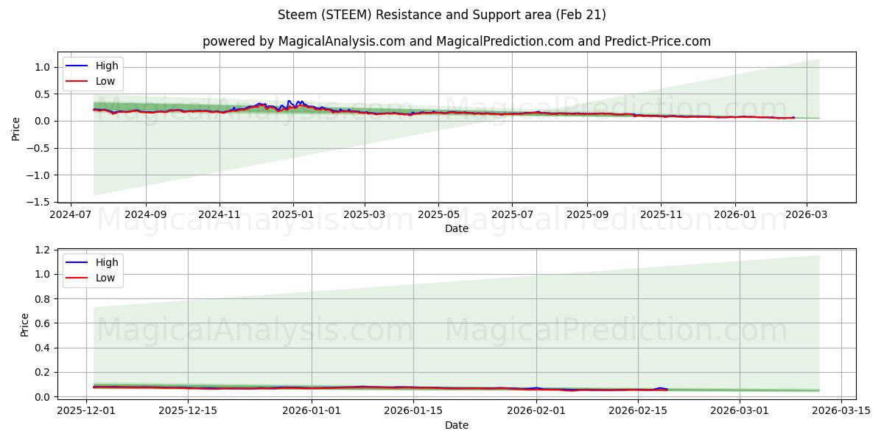Image resolution: width=884 pixels, height=442 pixels.
Task: Click the 'Price' axis label of top chart
Action: tap(16, 127)
